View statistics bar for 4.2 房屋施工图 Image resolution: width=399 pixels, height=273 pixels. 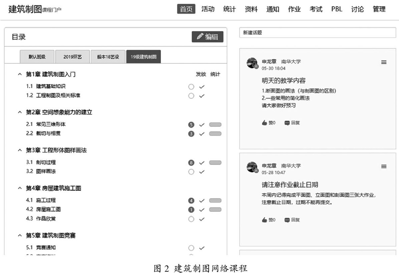(215, 210)
